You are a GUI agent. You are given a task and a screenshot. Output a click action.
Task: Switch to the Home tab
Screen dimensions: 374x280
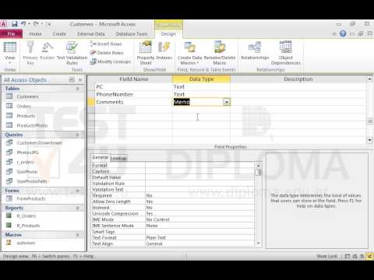tap(35, 34)
